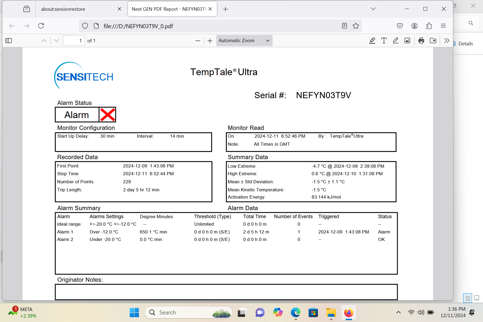This screenshot has height=322, width=483.
Task: Go back in browser history
Action: click(12, 26)
